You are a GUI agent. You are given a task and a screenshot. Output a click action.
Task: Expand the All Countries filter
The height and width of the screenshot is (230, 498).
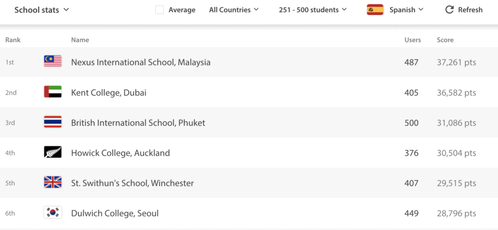tap(234, 10)
